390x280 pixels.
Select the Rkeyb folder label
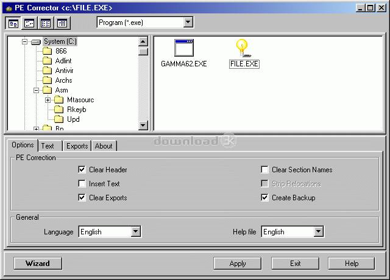[x=77, y=110]
